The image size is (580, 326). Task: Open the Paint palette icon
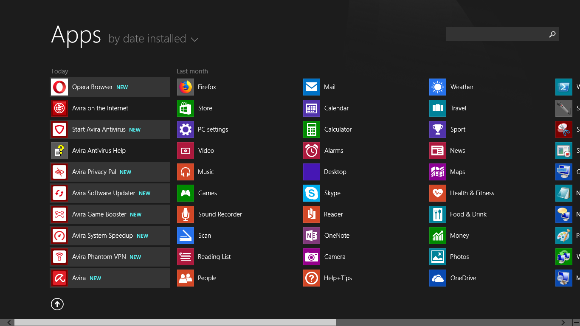pos(564,236)
